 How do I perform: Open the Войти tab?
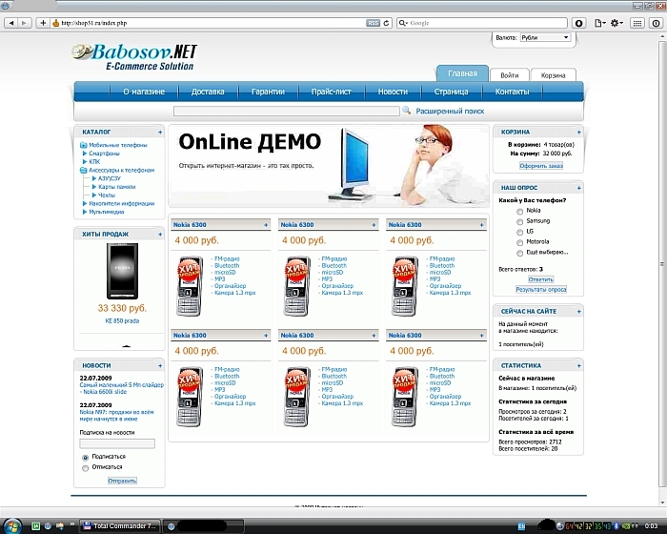tap(509, 75)
